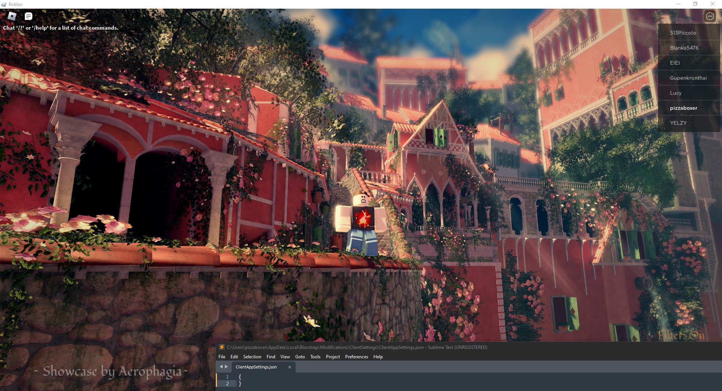
Task: Restore down the Roblox window
Action: [695, 4]
